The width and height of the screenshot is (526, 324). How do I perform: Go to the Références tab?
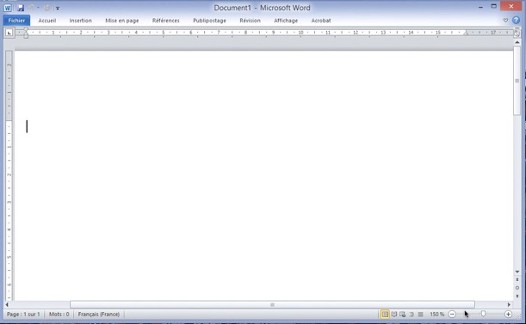click(165, 21)
